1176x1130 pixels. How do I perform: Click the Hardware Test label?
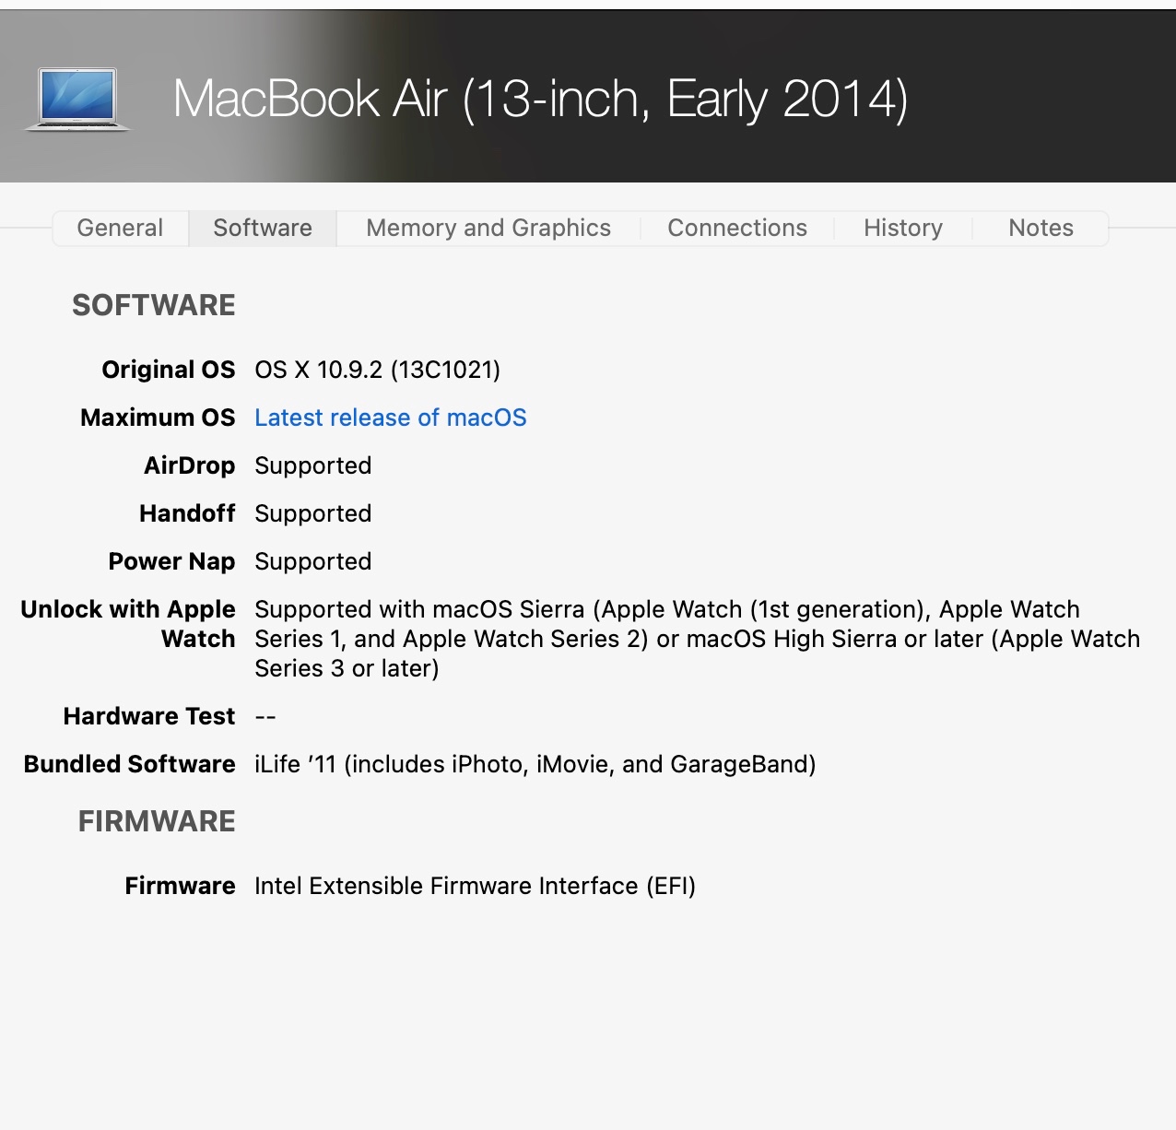(149, 716)
